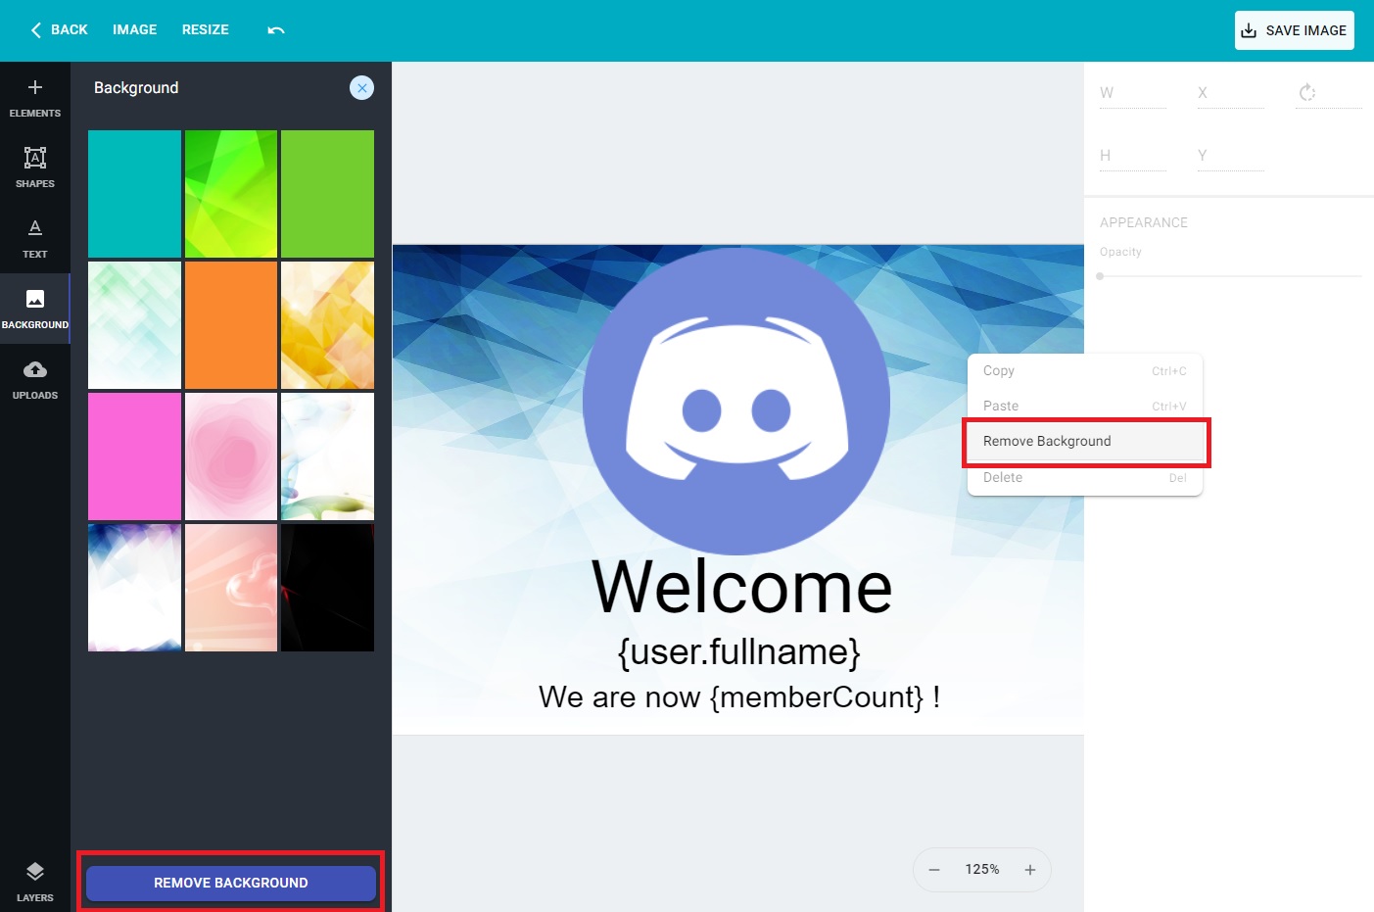Select the white smoke swirl background
This screenshot has height=912, width=1374.
pos(327,456)
